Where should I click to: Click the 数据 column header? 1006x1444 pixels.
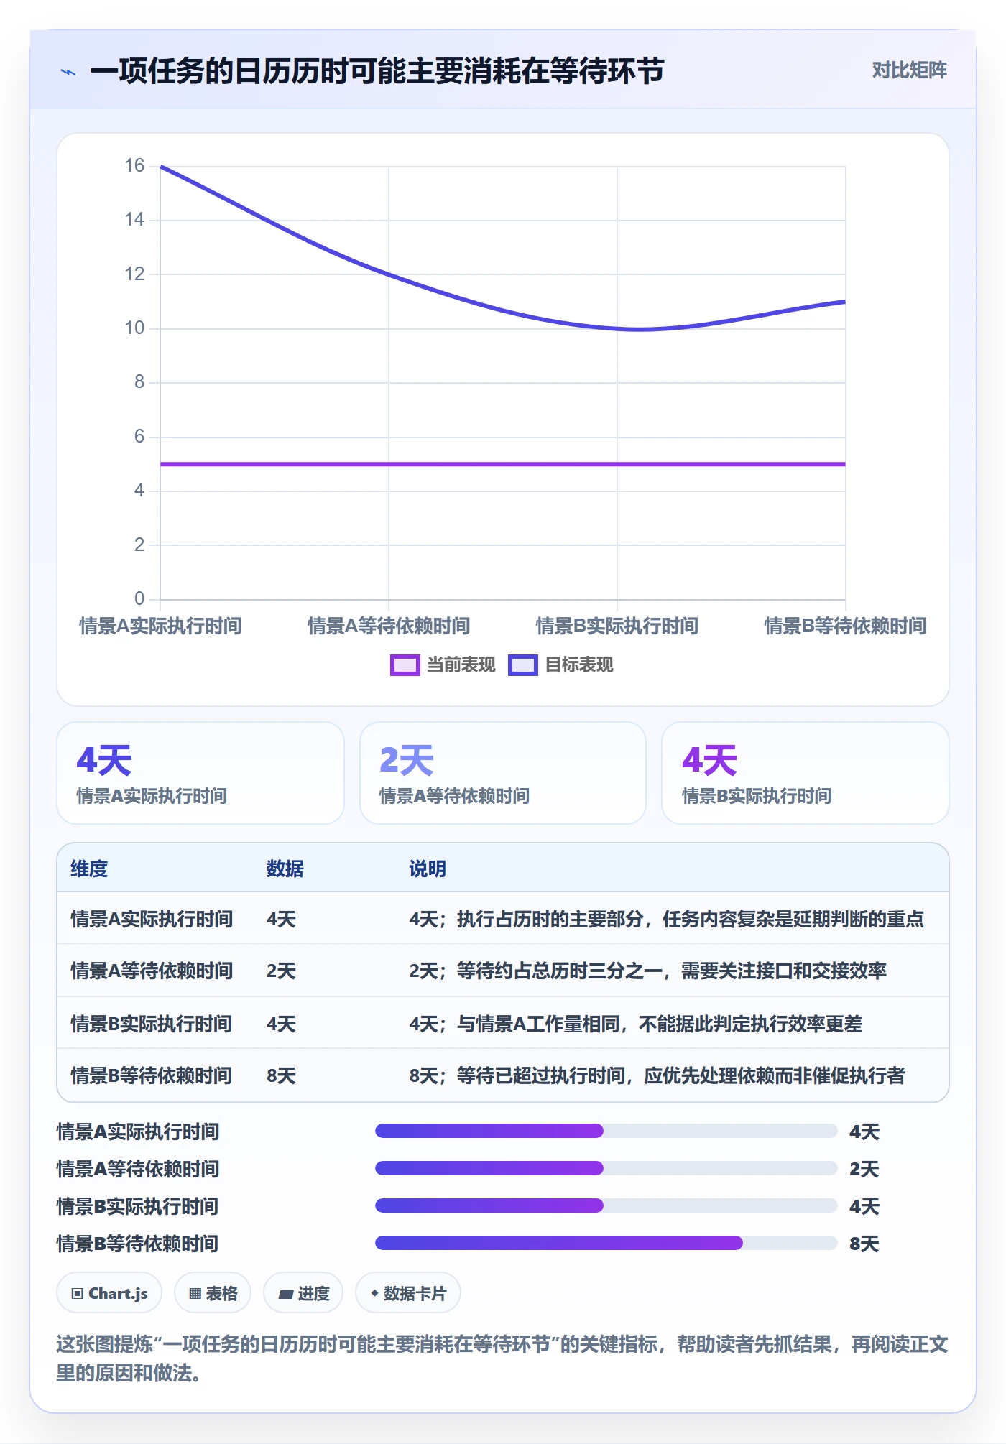285,869
